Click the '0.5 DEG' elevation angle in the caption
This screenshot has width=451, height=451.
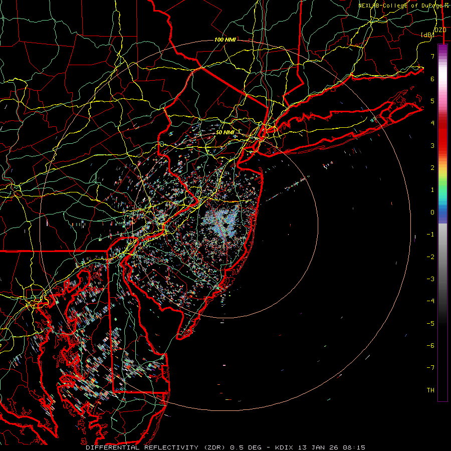246,447
